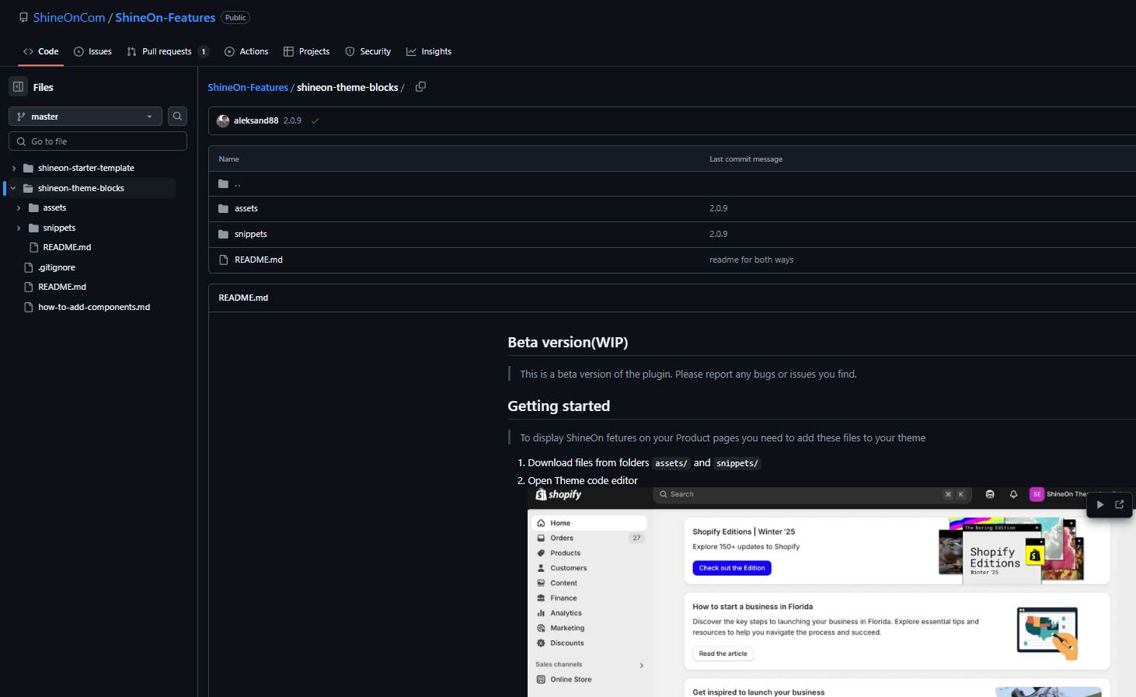Click the assets/ inline code text
Screen dimensions: 1136x697
tap(671, 463)
